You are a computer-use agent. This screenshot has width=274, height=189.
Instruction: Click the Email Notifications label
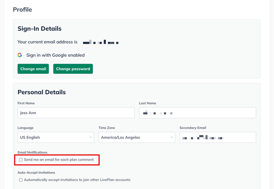(33, 152)
